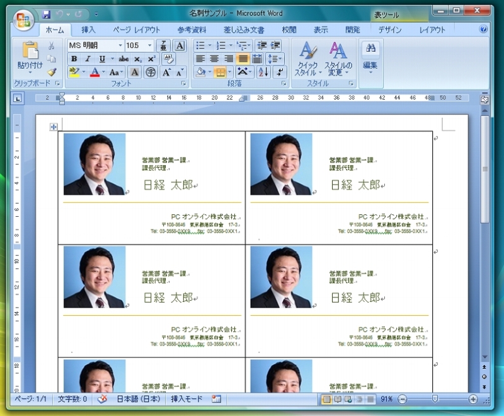The height and width of the screenshot is (416, 504).
Task: Toggle Bold formatting
Action: 74,59
